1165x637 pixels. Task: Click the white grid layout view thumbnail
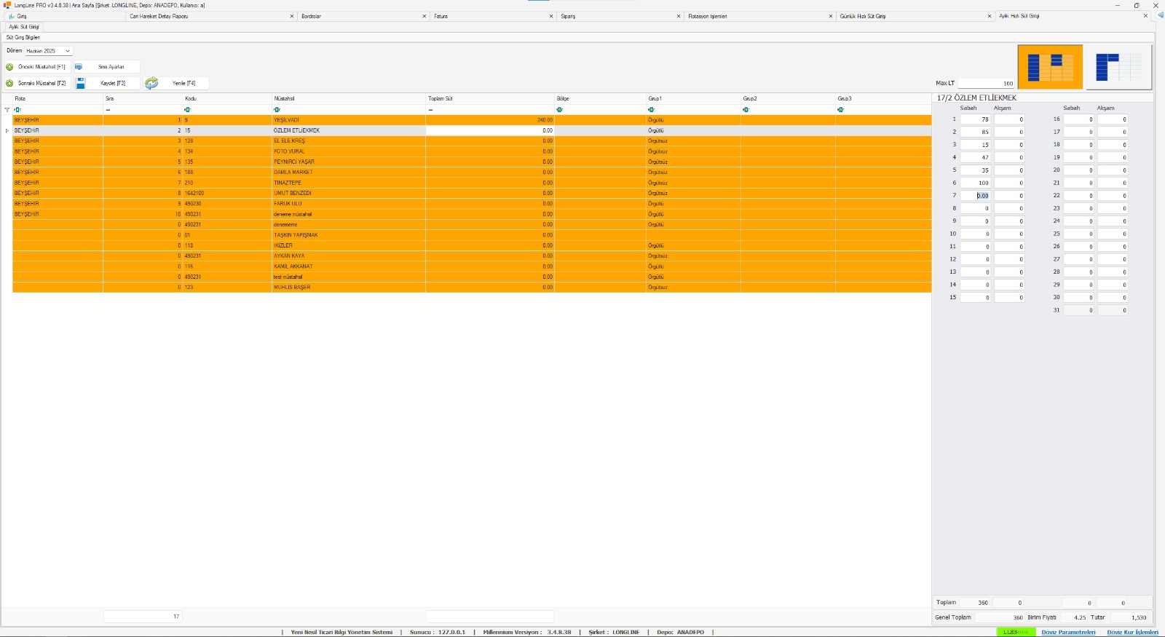click(x=1119, y=67)
